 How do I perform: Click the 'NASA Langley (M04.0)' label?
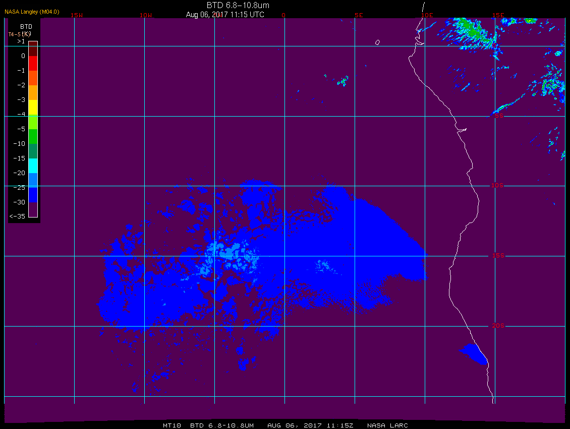tap(32, 12)
